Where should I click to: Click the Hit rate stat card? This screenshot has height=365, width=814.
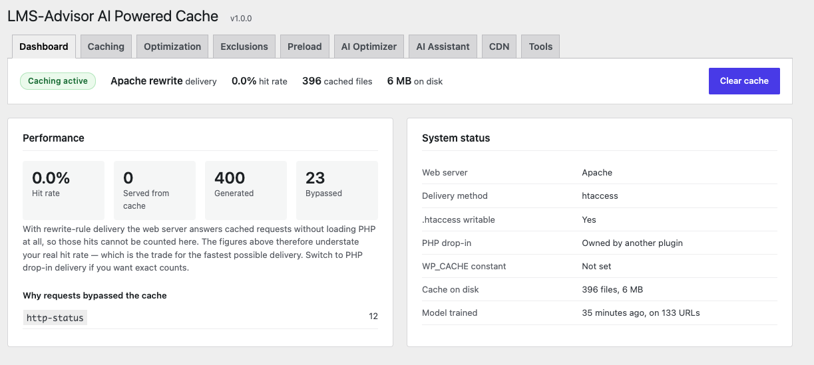tap(63, 190)
